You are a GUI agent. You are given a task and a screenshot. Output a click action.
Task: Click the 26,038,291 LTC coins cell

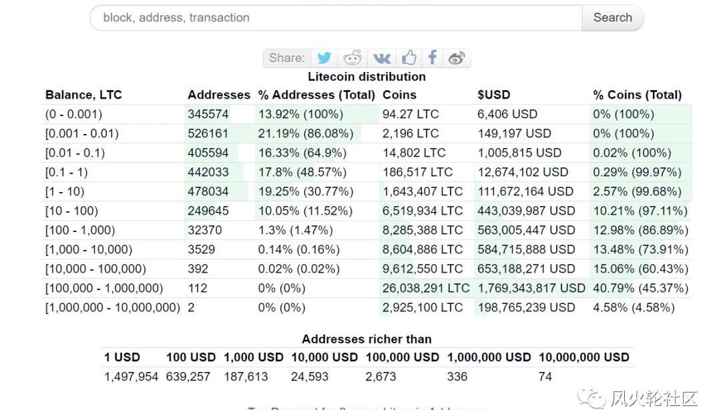click(425, 288)
